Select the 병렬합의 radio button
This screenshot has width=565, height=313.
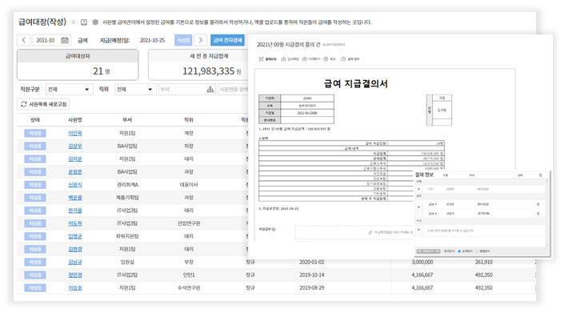[x=477, y=251]
